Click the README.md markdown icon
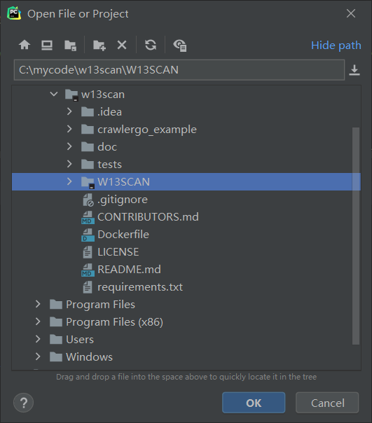 tap(88, 270)
